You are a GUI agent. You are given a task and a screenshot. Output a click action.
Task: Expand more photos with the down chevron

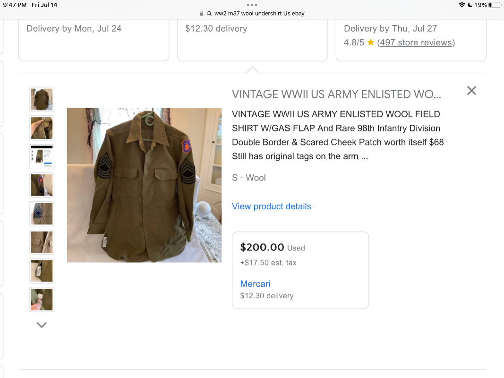coord(42,325)
